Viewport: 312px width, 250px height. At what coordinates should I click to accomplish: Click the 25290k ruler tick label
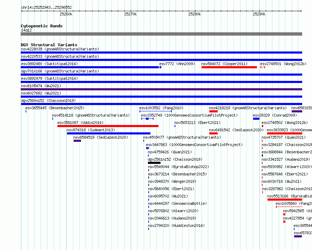click(x=259, y=14)
